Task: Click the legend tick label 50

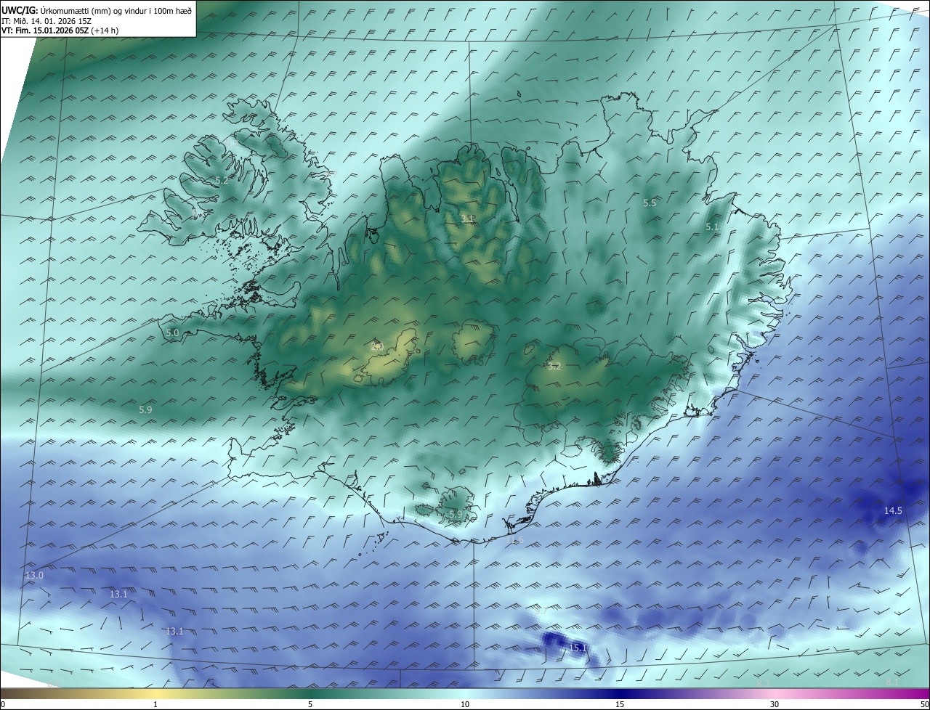Action: pyautogui.click(x=925, y=704)
